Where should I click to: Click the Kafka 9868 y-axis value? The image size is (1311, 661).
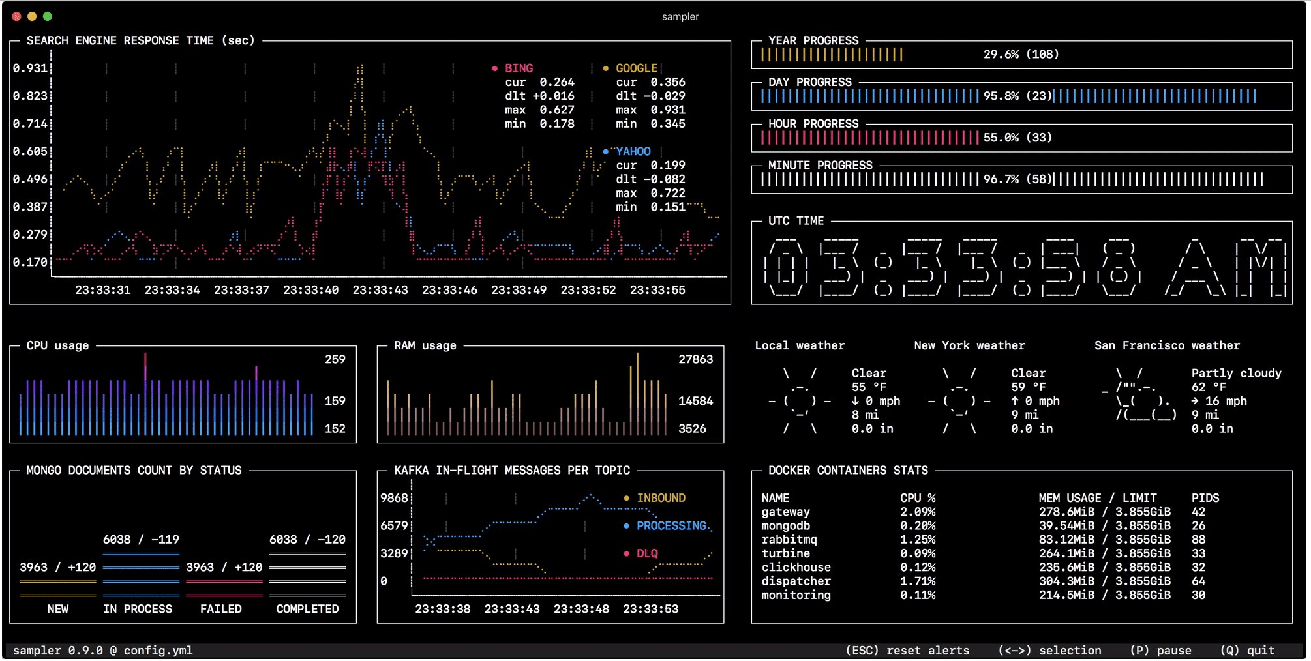pos(394,498)
